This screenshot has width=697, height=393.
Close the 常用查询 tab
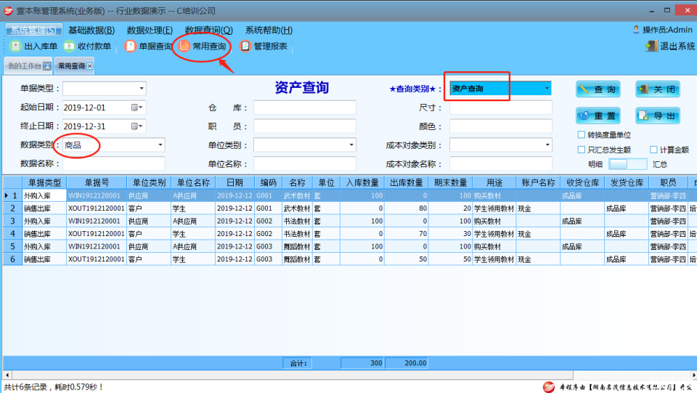click(x=90, y=66)
